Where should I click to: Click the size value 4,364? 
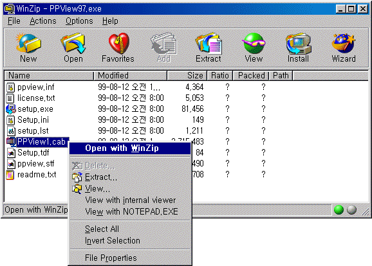coord(194,87)
